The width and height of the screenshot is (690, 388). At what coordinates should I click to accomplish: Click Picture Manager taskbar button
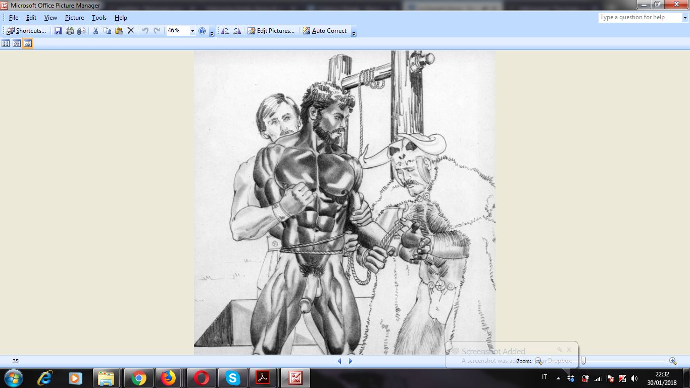[x=295, y=378]
